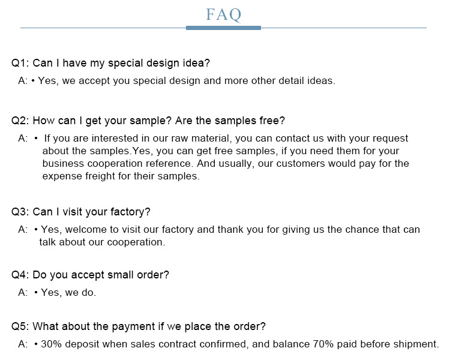450x357 pixels.
Task: Click the thick blue bar under FAQ
Action: coord(223,28)
